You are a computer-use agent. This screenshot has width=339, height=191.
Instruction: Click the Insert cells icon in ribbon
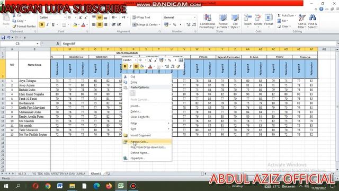point(248,18)
